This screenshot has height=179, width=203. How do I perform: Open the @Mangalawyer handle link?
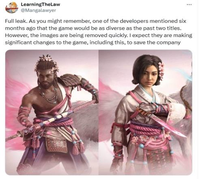click(38, 10)
